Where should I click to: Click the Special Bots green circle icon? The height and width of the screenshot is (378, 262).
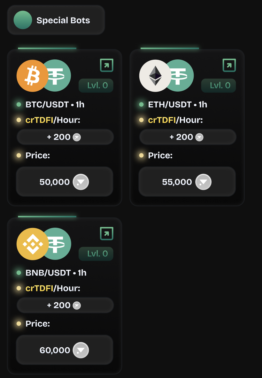23,20
